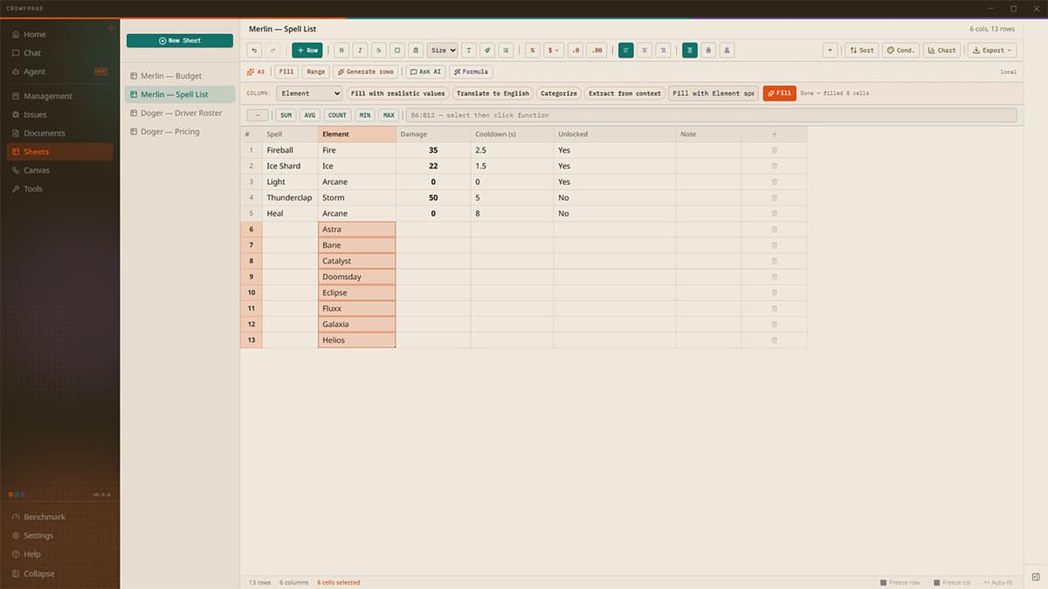Add a column with the plus header
This screenshot has width=1048, height=589.
tap(774, 134)
